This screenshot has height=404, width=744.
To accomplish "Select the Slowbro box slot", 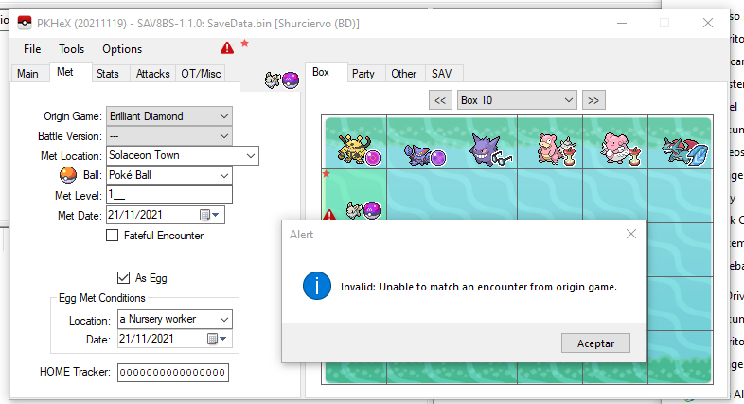I will point(550,143).
